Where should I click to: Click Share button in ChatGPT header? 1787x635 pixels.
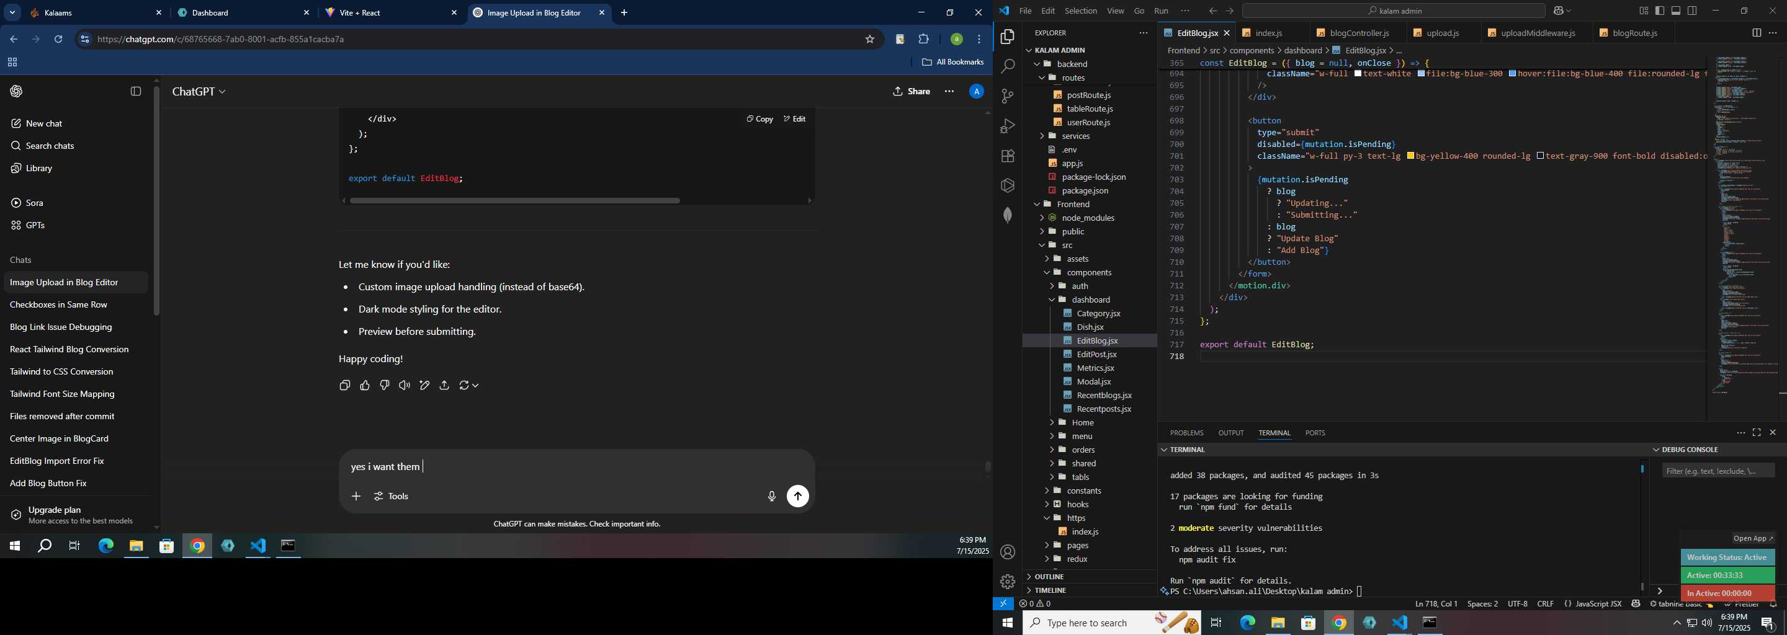[911, 92]
